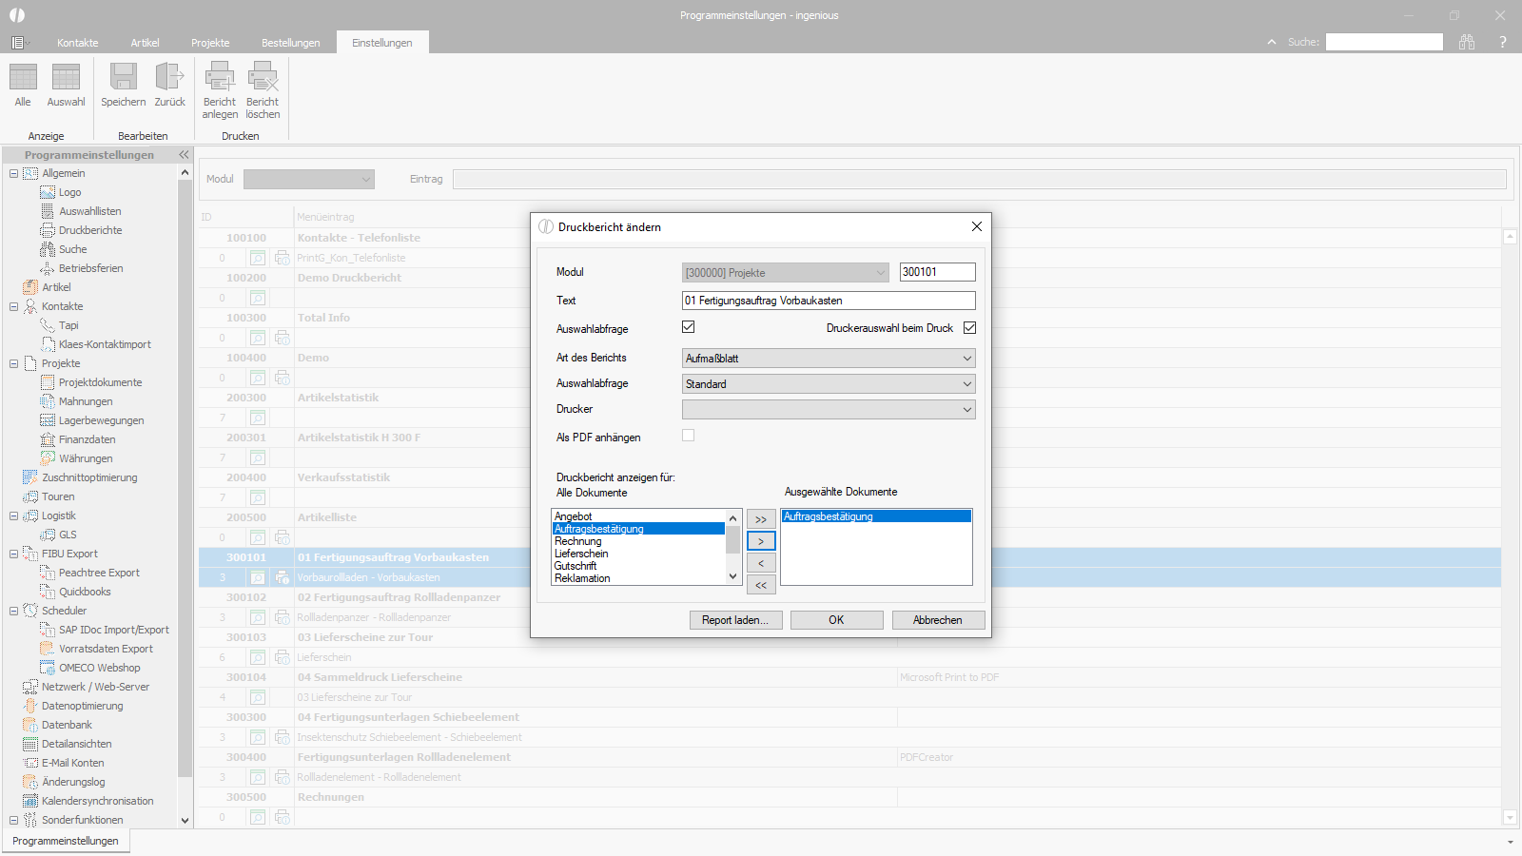
Task: Collapse the Kontakte tree node
Action: pyautogui.click(x=13, y=306)
